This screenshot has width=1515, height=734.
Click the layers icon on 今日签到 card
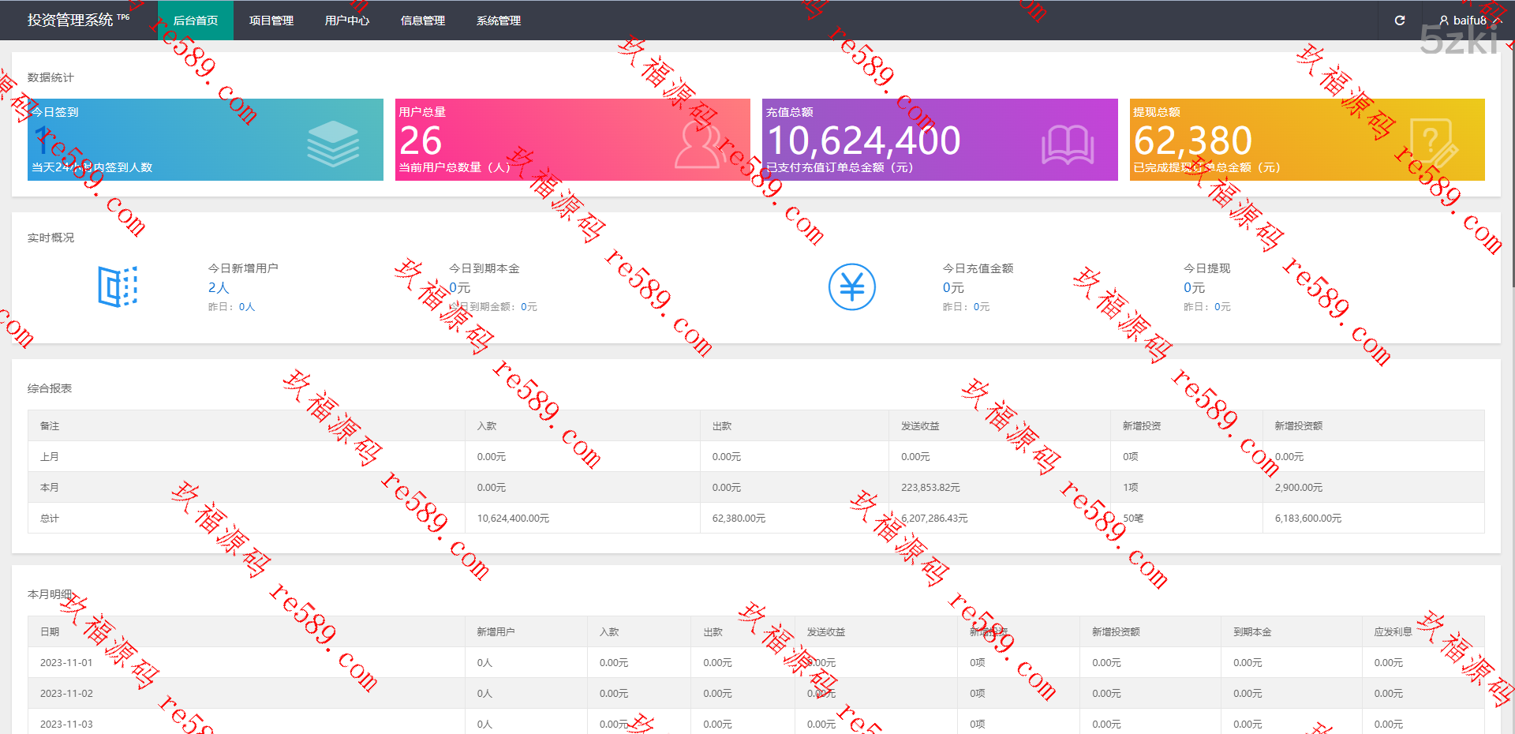tap(333, 143)
